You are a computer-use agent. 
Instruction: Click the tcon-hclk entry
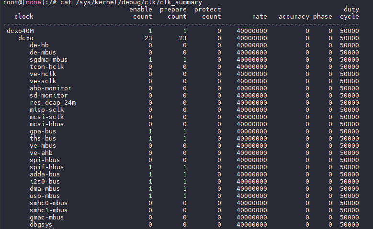click(x=46, y=67)
